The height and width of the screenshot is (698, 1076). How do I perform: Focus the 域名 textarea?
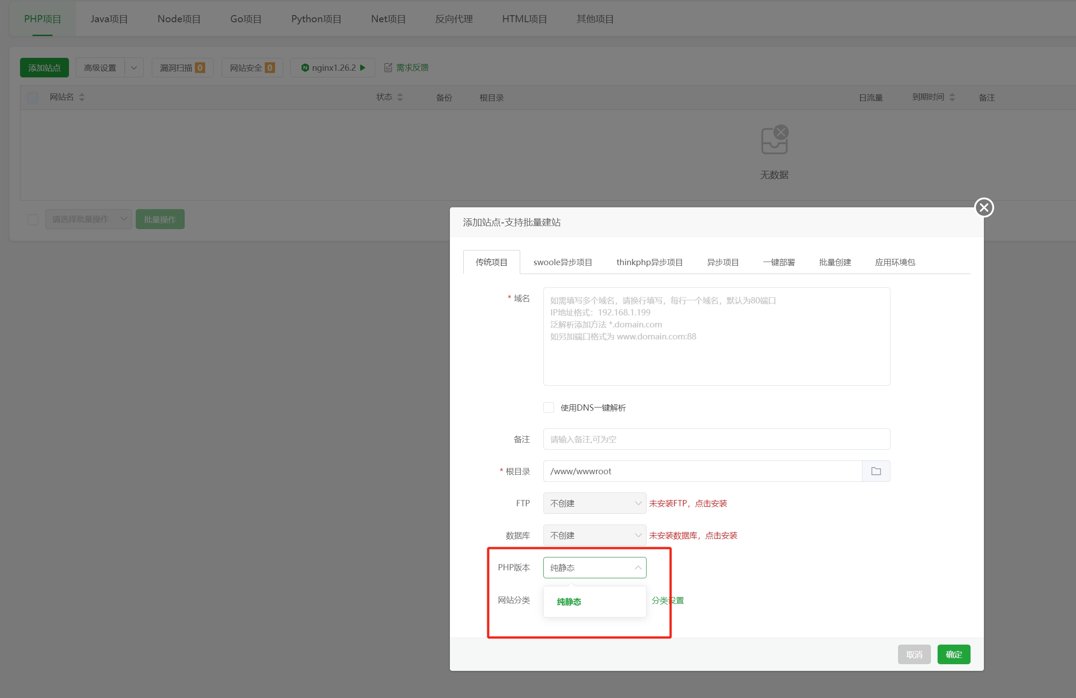(x=716, y=336)
